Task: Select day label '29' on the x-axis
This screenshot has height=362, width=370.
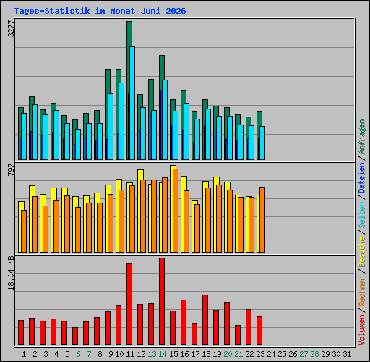Action: click(x=325, y=354)
